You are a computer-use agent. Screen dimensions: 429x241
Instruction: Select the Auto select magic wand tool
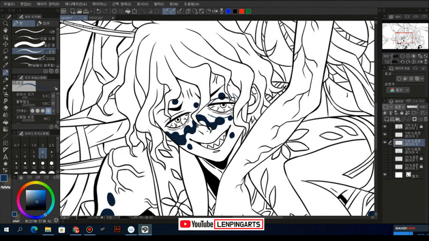(x=5, y=58)
